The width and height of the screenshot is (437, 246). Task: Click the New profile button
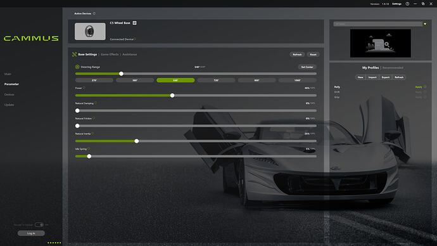360,77
